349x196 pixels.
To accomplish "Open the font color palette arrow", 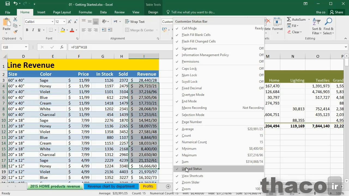I will (x=76, y=30).
